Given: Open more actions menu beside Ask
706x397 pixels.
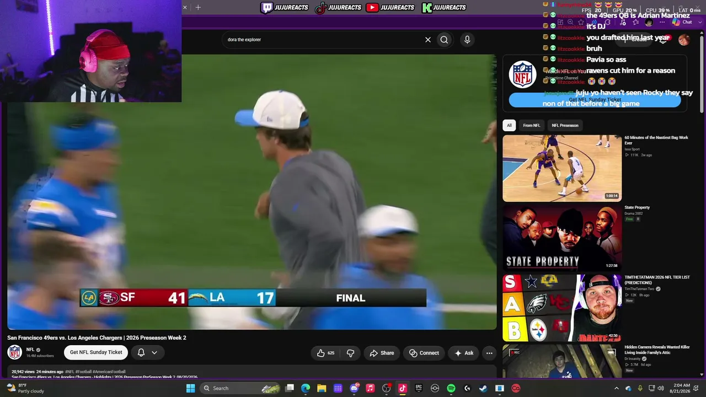Looking at the screenshot, I should [x=489, y=353].
